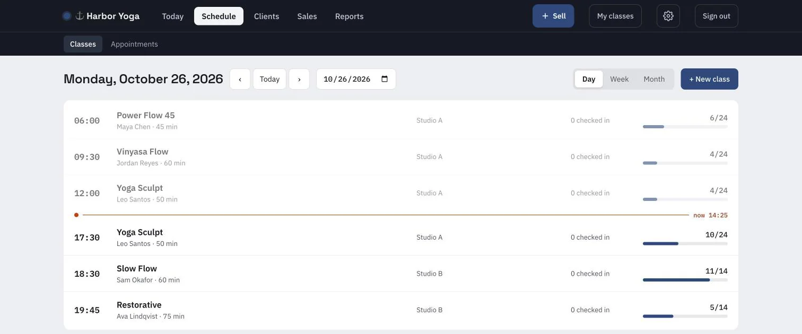Switch to Month view

[654, 79]
